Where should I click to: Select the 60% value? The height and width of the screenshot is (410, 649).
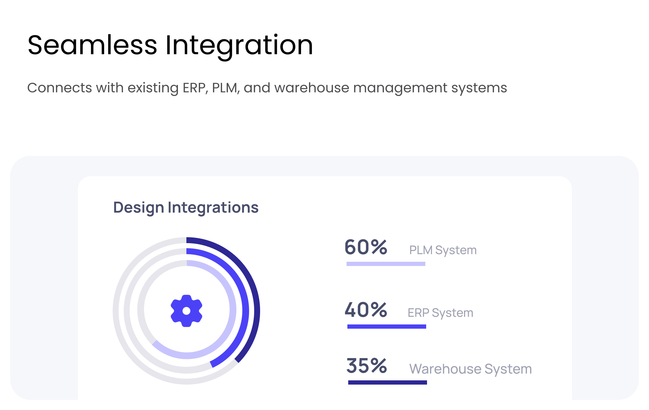[366, 247]
